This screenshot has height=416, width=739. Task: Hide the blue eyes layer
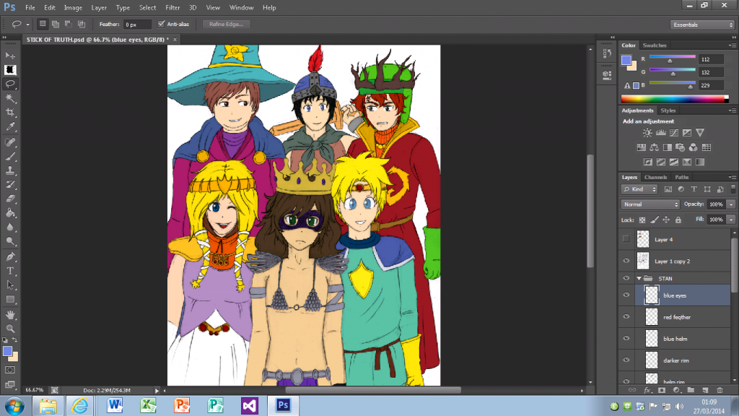click(626, 295)
